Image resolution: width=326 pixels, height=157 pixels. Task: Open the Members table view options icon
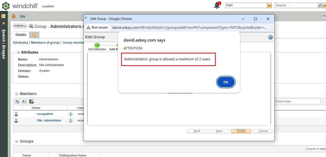coord(17,101)
